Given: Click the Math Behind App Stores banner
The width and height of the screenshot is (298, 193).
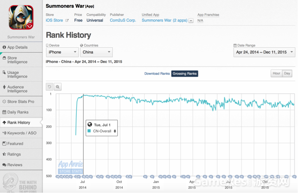Looking at the screenshot, I should (20, 183).
